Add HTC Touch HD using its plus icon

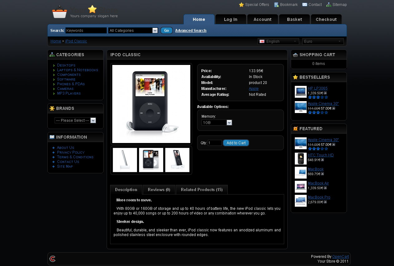(322, 160)
